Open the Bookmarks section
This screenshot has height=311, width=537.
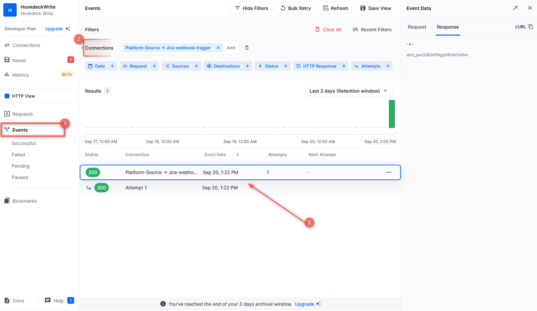coord(25,201)
